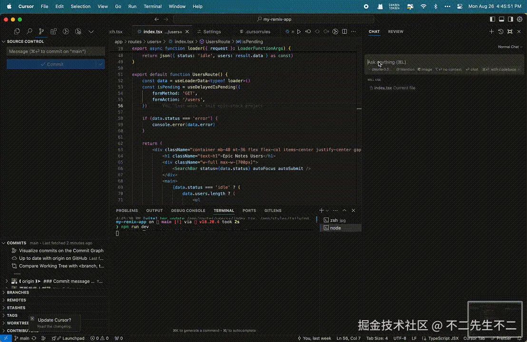Viewport: 527px width, 342px height.
Task: Switch to the Settings editor tab
Action: (209, 31)
